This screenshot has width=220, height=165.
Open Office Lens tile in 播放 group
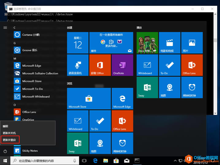click(192, 65)
